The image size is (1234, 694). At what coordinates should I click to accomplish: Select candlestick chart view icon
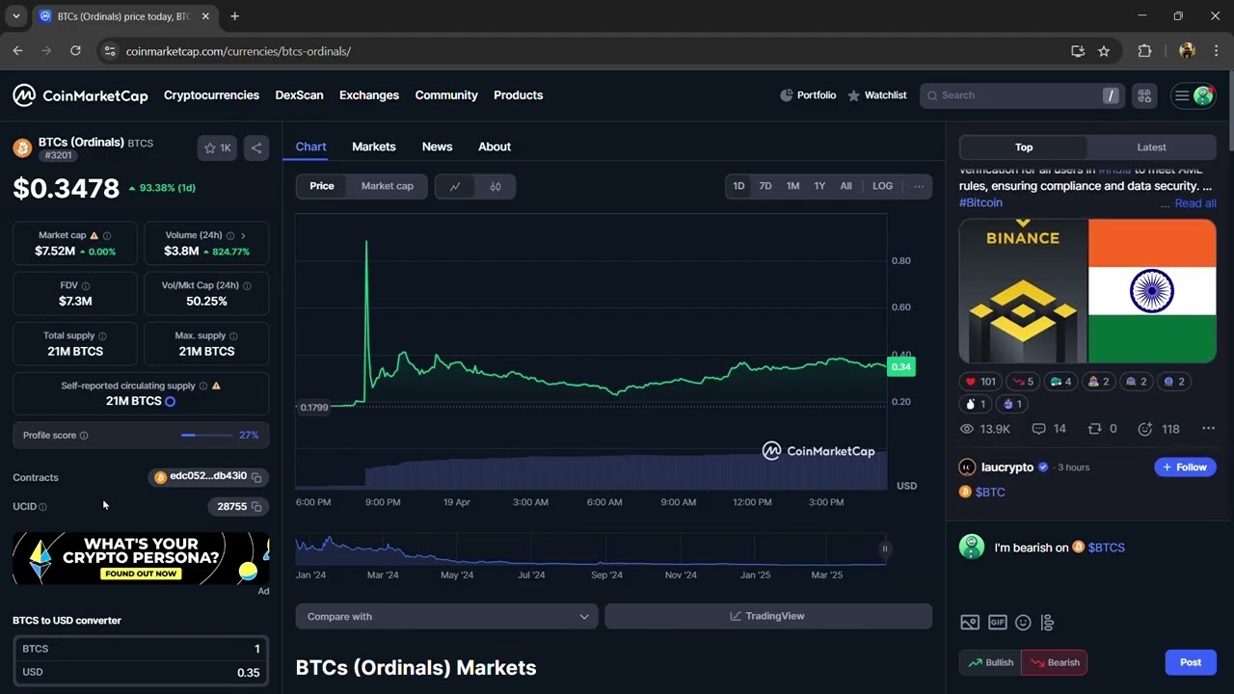click(496, 186)
